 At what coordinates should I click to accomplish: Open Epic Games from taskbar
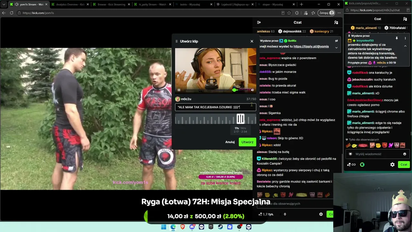tap(211, 227)
